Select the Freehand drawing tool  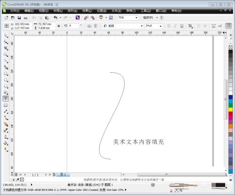6,61
